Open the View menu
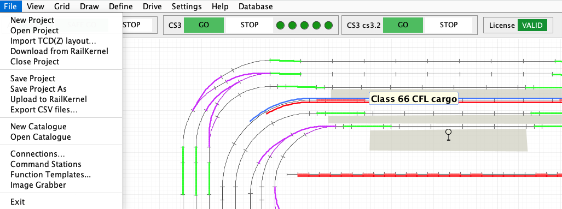The image size is (562, 209). pos(36,7)
